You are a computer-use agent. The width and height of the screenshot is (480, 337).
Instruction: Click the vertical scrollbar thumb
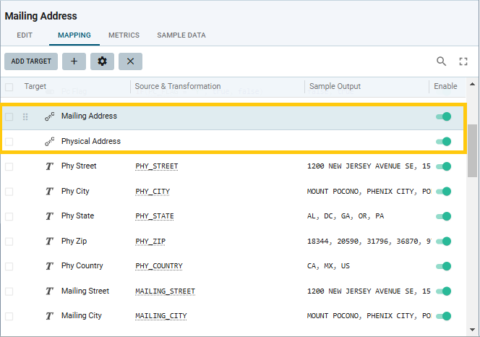pyautogui.click(x=472, y=150)
